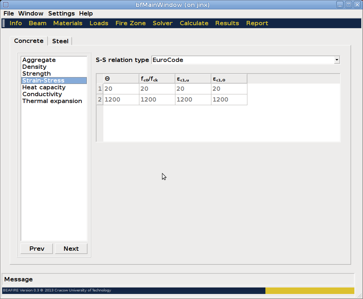This screenshot has width=363, height=299.
Task: Go to the Fire Zone toolbar section
Action: click(130, 23)
